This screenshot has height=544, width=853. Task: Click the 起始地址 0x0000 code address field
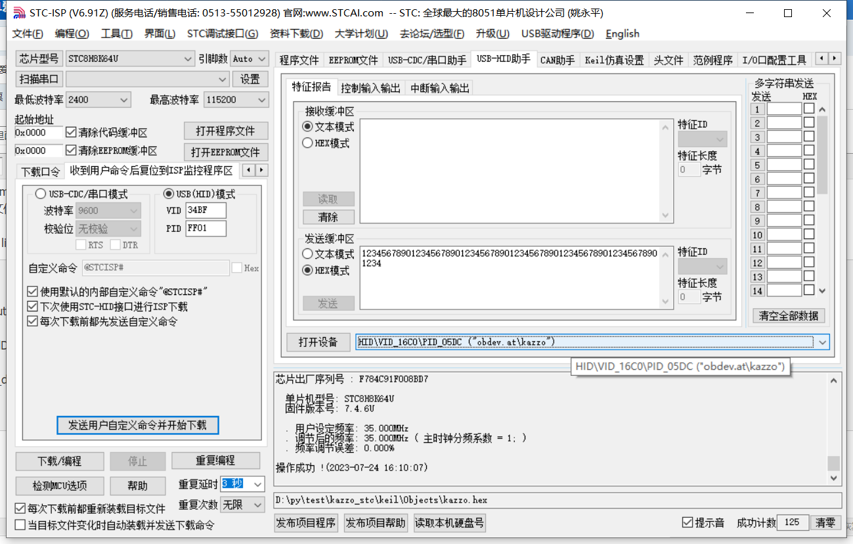coord(39,133)
